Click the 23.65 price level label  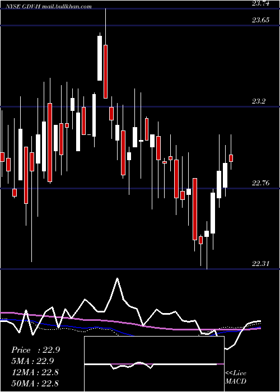[x=261, y=20]
